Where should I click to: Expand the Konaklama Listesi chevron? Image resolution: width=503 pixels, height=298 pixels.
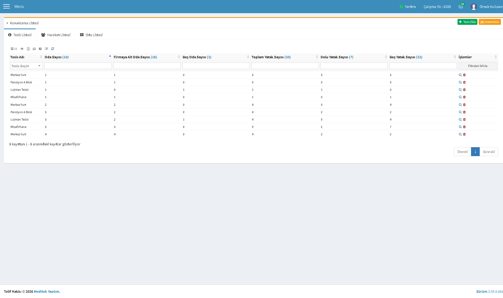(7, 23)
